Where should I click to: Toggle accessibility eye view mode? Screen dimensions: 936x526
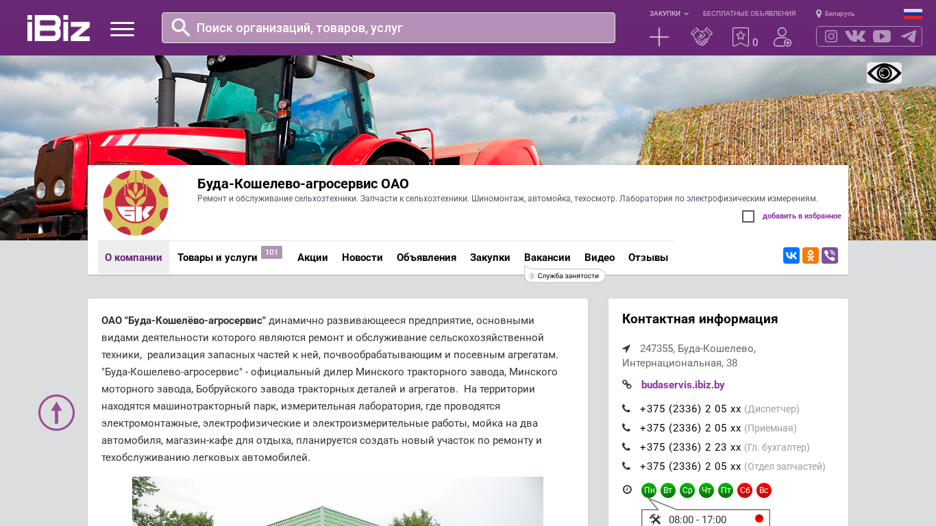[x=884, y=73]
